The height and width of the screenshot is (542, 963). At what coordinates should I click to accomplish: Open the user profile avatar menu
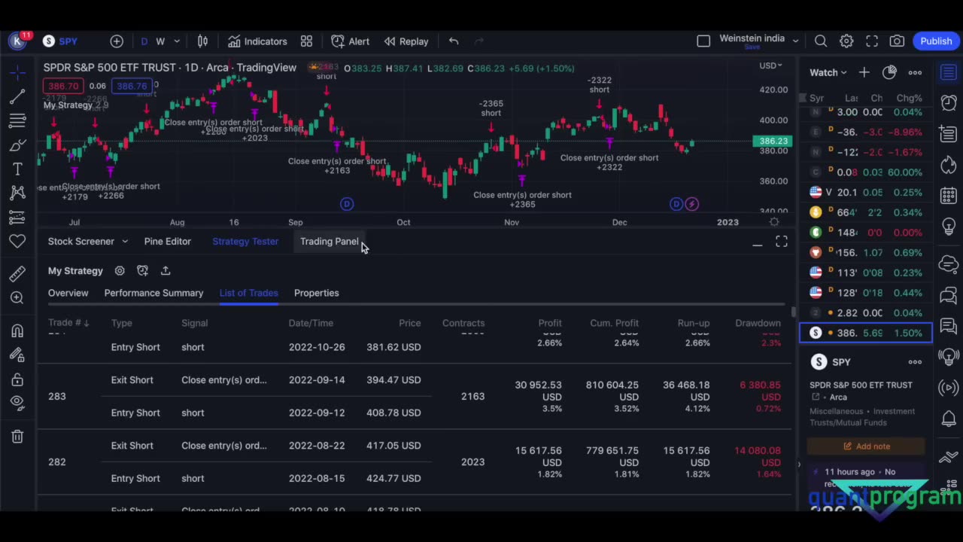tap(18, 41)
